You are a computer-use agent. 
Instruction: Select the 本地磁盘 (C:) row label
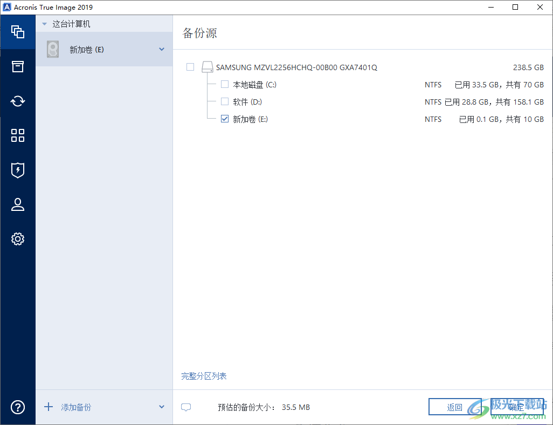point(254,85)
